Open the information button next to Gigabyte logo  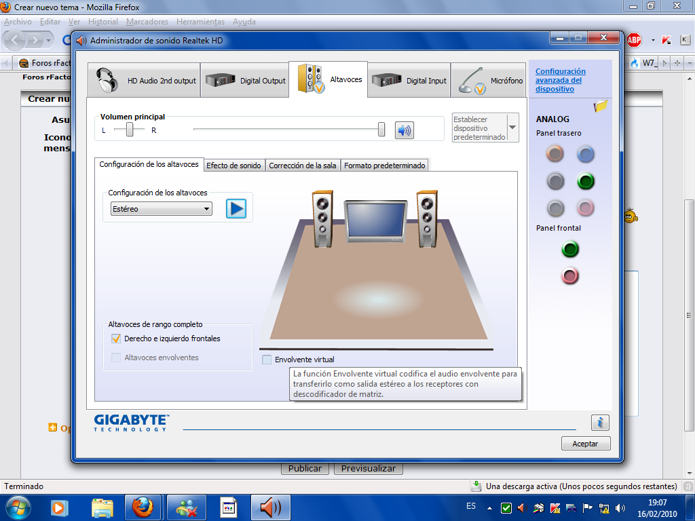tap(600, 423)
